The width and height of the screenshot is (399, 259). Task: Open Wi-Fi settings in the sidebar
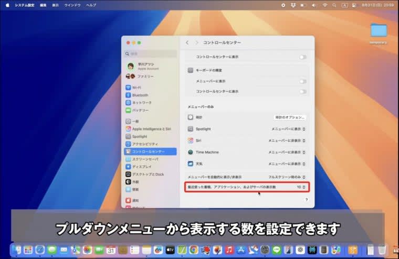(x=136, y=88)
